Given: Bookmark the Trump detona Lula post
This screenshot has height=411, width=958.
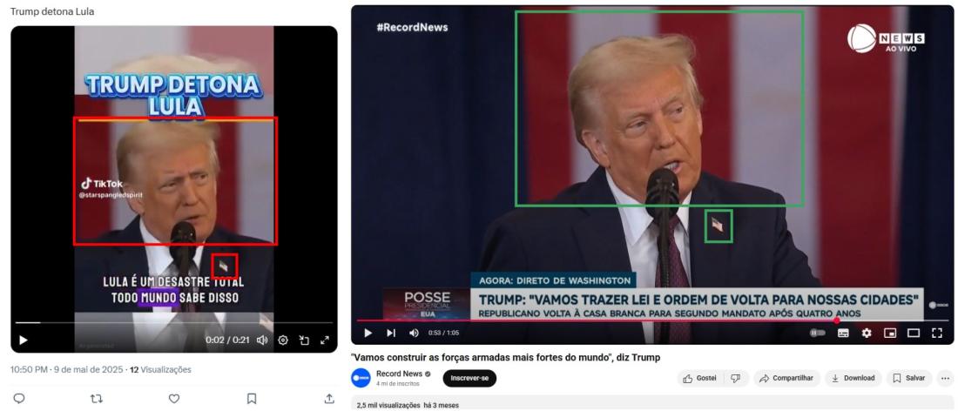Looking at the screenshot, I should [x=251, y=398].
